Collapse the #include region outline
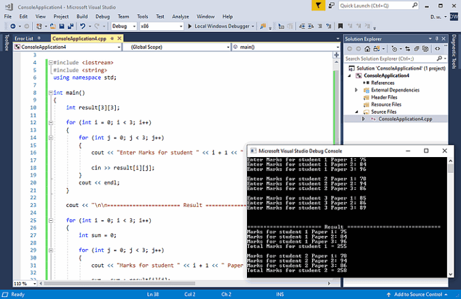 coord(49,62)
